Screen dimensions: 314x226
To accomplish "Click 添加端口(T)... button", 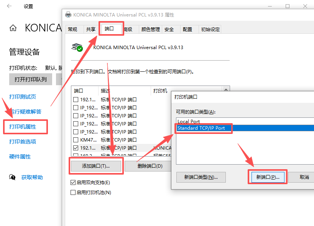I will 96,166.
